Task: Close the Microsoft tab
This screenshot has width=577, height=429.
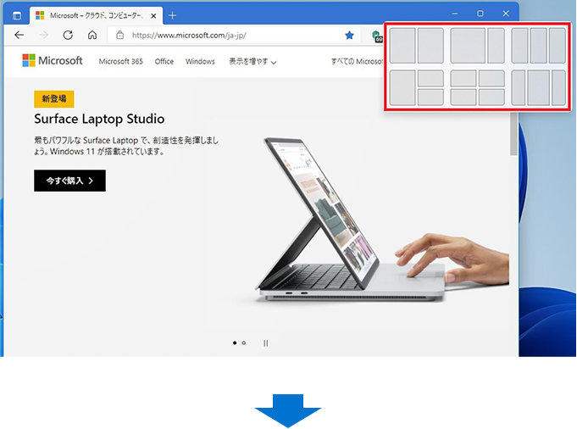Action: pos(153,16)
